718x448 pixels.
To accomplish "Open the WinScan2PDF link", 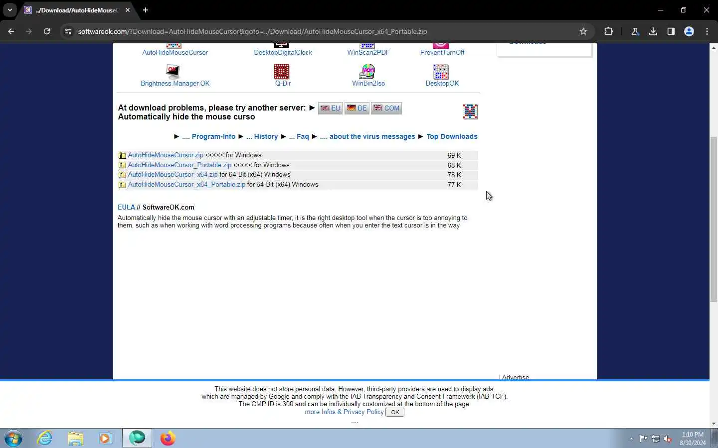I will [x=368, y=52].
